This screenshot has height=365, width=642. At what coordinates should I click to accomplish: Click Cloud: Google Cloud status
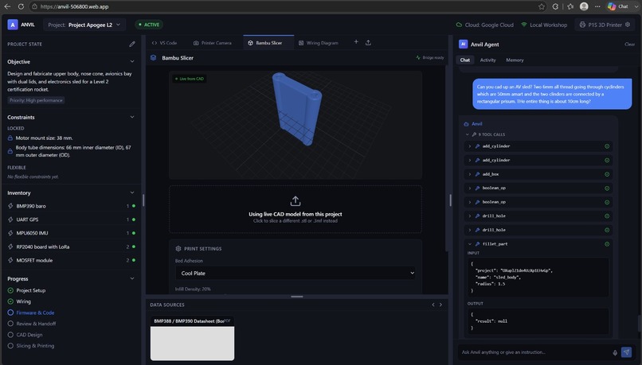click(x=485, y=25)
